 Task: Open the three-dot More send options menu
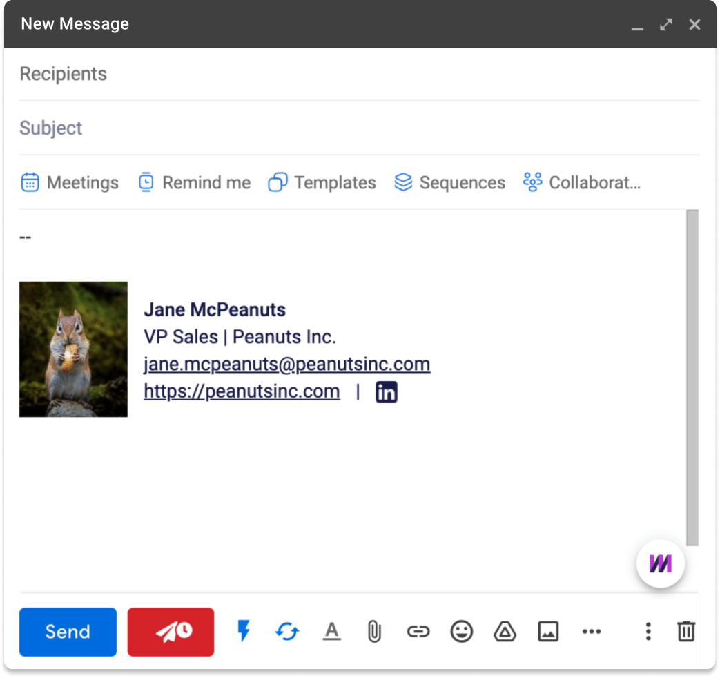[647, 631]
